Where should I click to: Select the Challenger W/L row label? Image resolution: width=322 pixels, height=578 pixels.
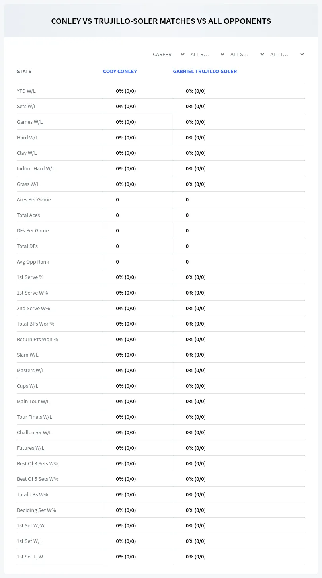pos(34,432)
